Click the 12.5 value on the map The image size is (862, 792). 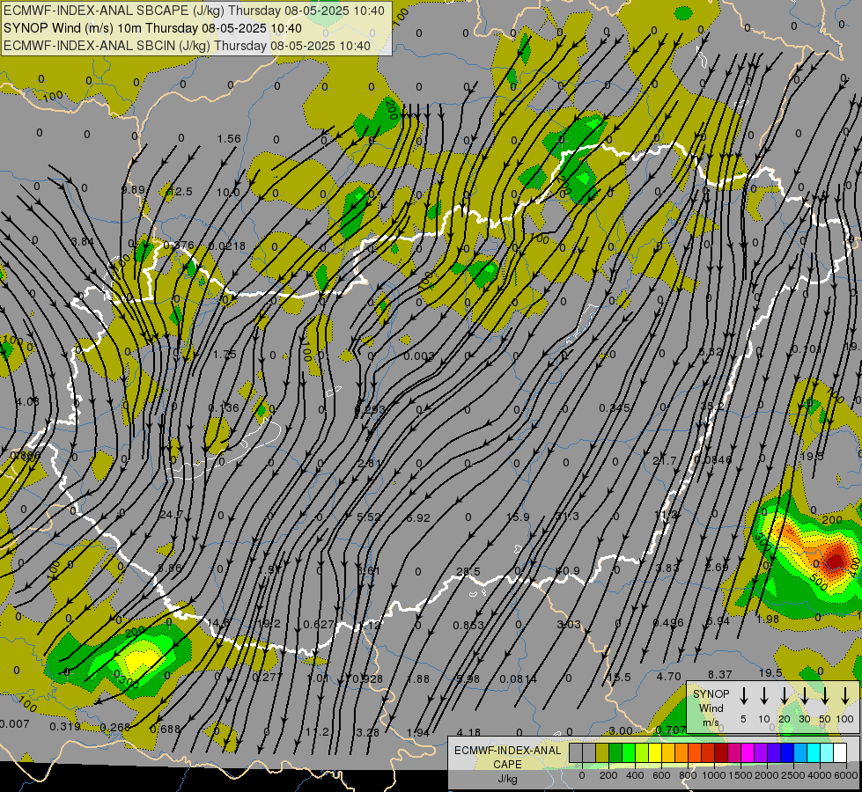tap(181, 191)
